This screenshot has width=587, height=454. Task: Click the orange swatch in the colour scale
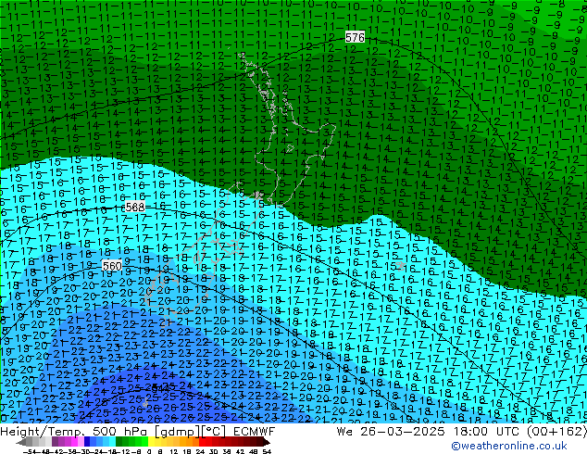pos(190,441)
